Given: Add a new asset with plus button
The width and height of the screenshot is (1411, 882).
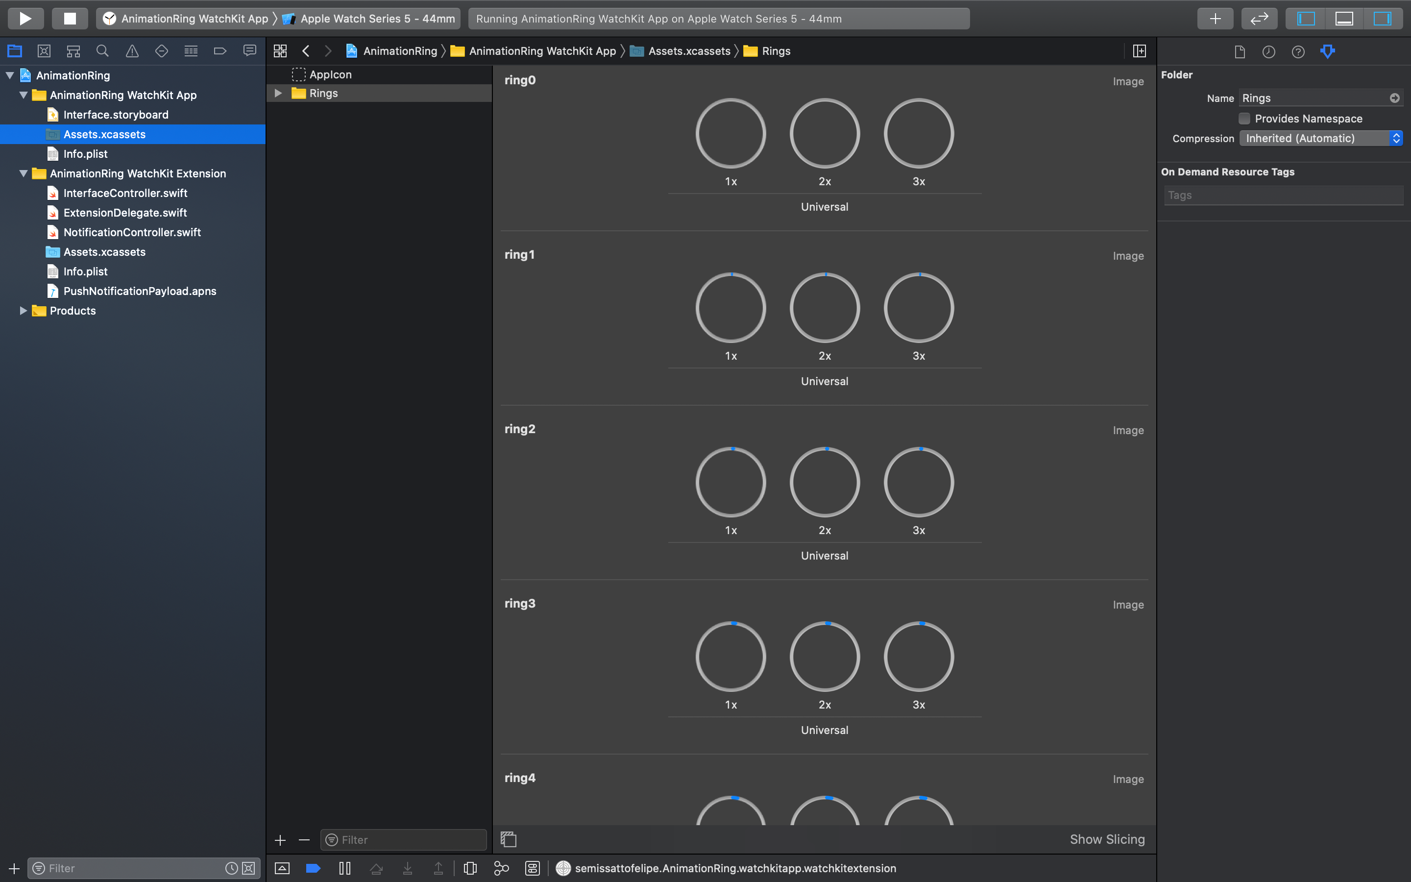Looking at the screenshot, I should click(280, 840).
